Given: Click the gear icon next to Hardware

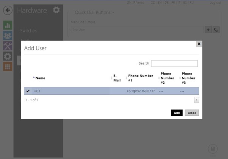Looking at the screenshot, I should [x=56, y=10].
